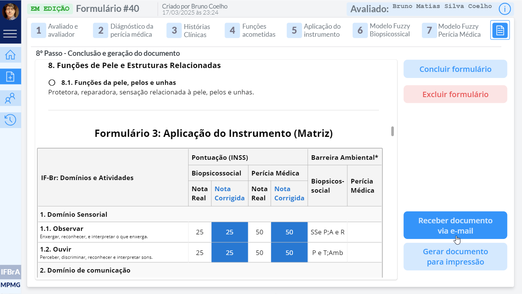Viewport: 522px width, 294px height.
Task: Click corrected score 50 for 1.1 Observar
Action: (289, 232)
